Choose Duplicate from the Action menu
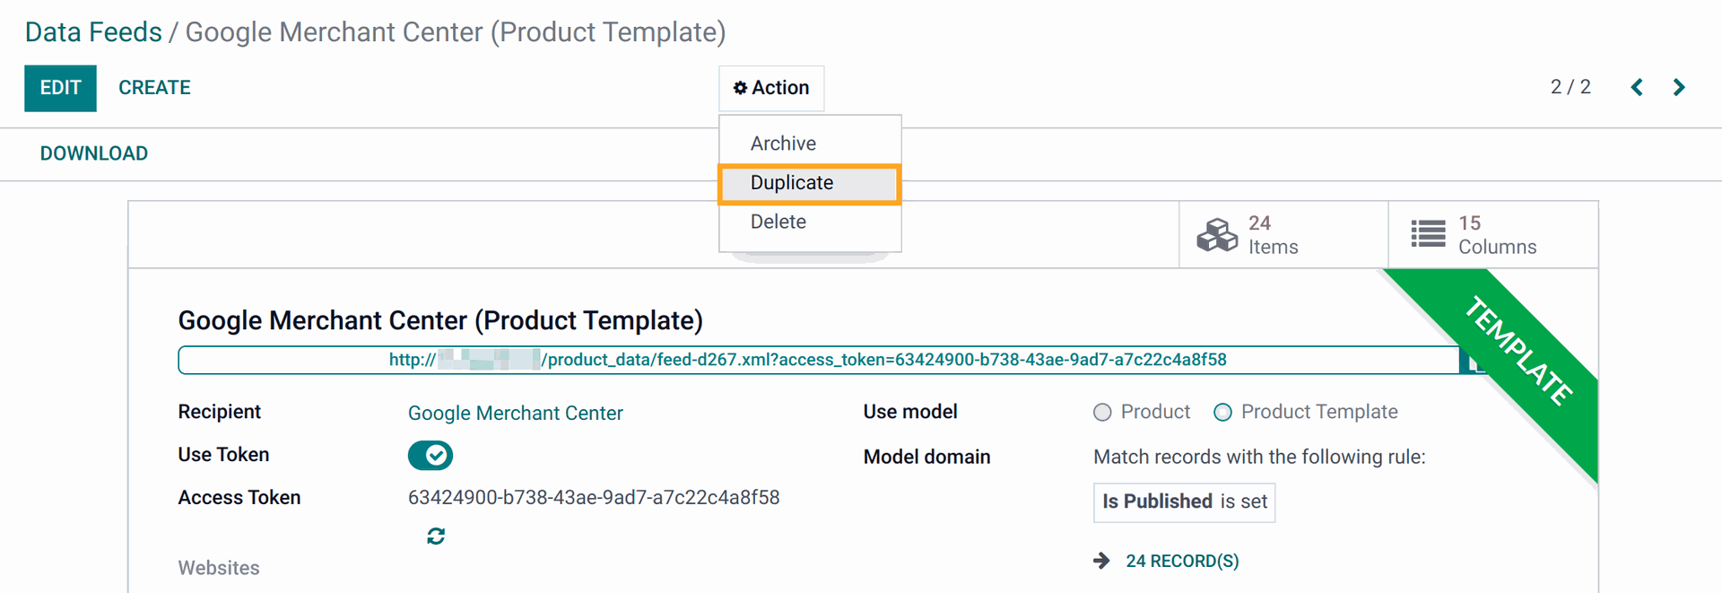This screenshot has width=1722, height=593. [x=810, y=183]
